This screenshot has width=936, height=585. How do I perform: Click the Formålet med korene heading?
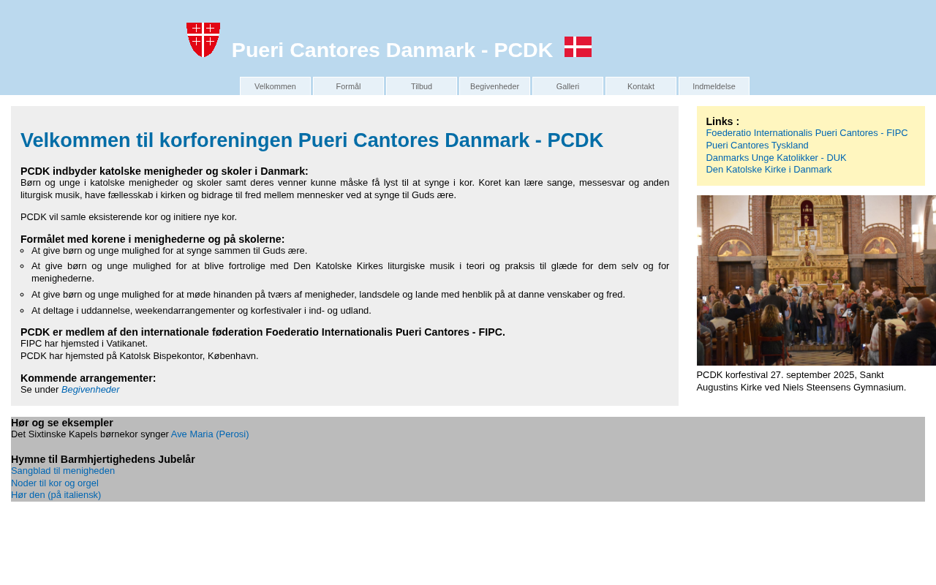[153, 239]
